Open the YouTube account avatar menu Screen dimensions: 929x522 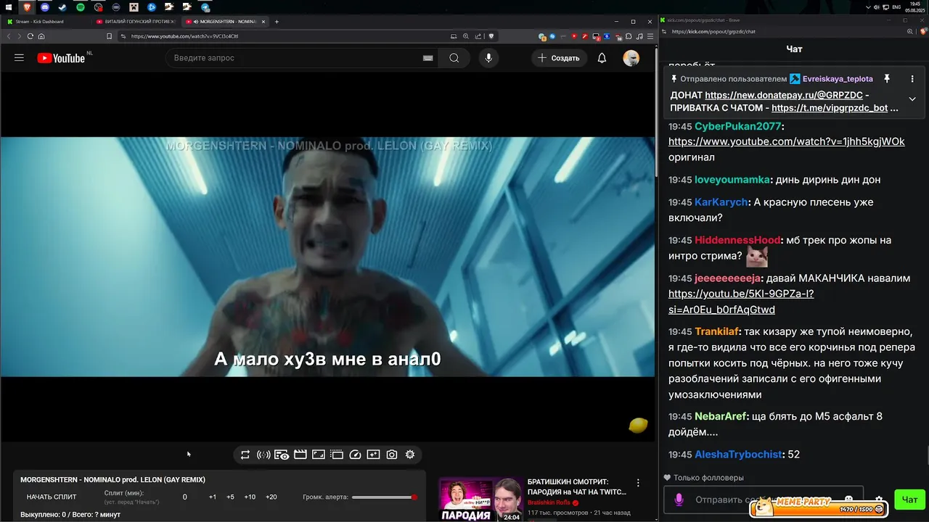coord(631,58)
